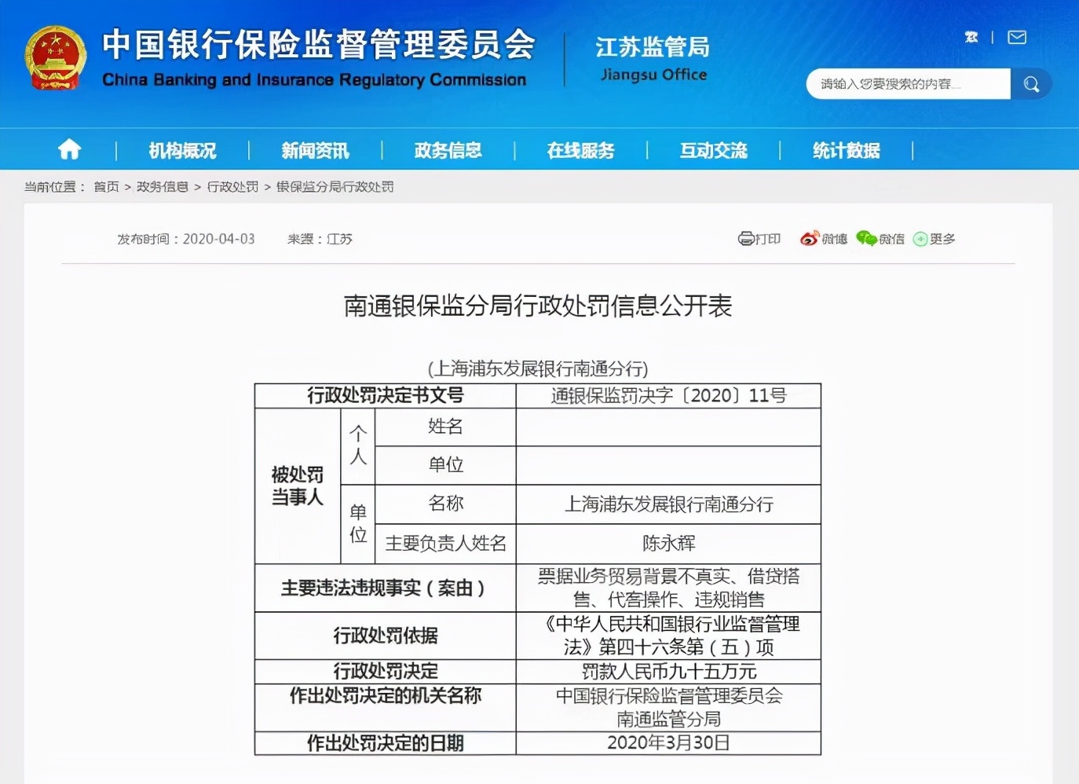Viewport: 1079px width, 784px height.
Task: Click 行政处罚 breadcrumb link
Action: click(232, 187)
